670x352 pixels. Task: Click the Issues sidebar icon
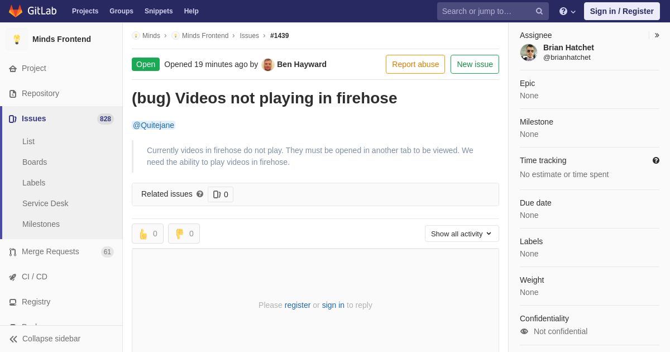tap(13, 119)
